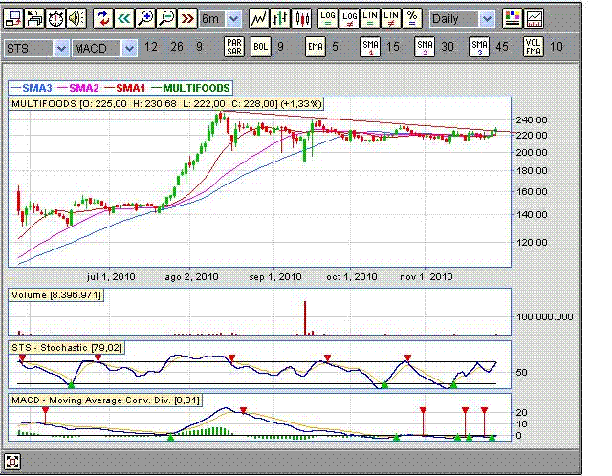Screen dimensions: 612x476
Task: Click the refresh chart arrows icon
Action: point(103,18)
